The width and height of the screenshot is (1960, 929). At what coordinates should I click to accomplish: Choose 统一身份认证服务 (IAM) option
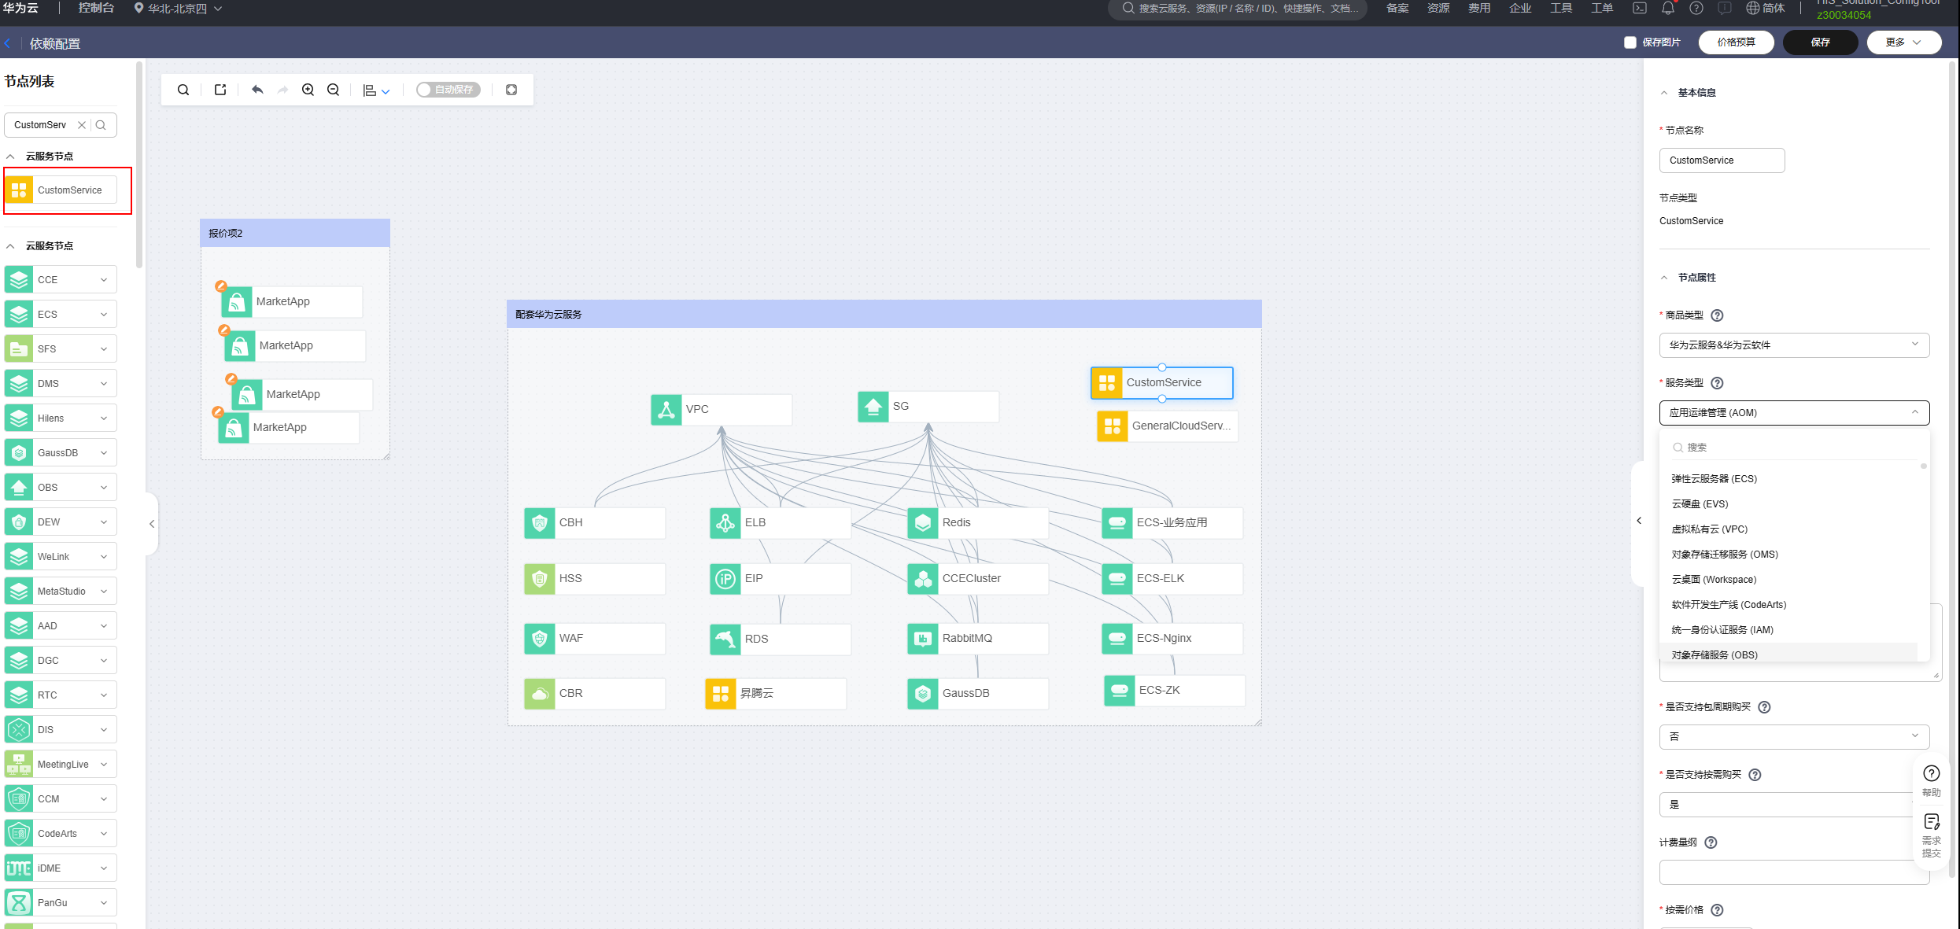pos(1722,630)
